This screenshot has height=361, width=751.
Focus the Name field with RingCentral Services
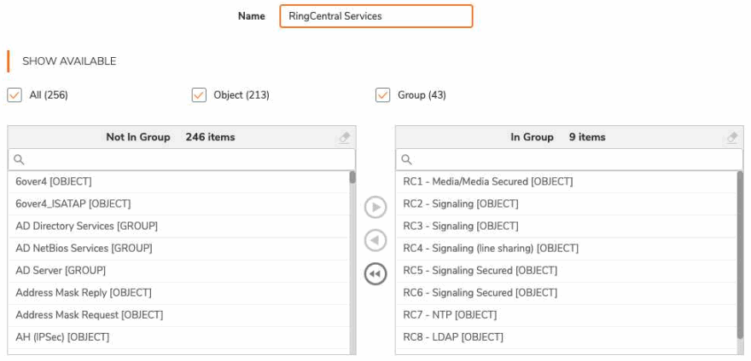click(376, 16)
